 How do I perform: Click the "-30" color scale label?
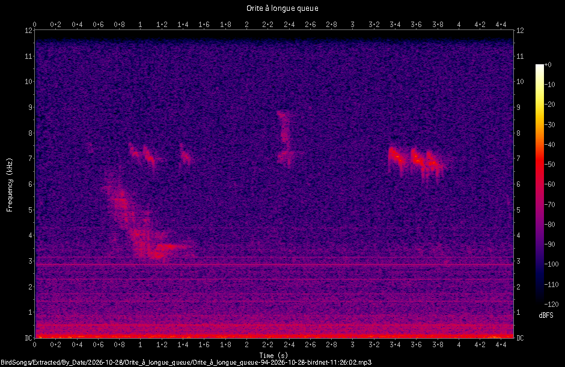coord(550,124)
